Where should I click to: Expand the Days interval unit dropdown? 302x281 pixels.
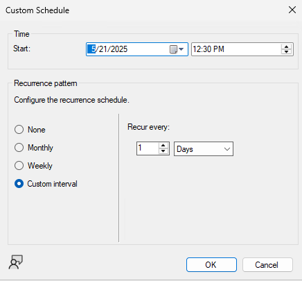[x=204, y=149]
